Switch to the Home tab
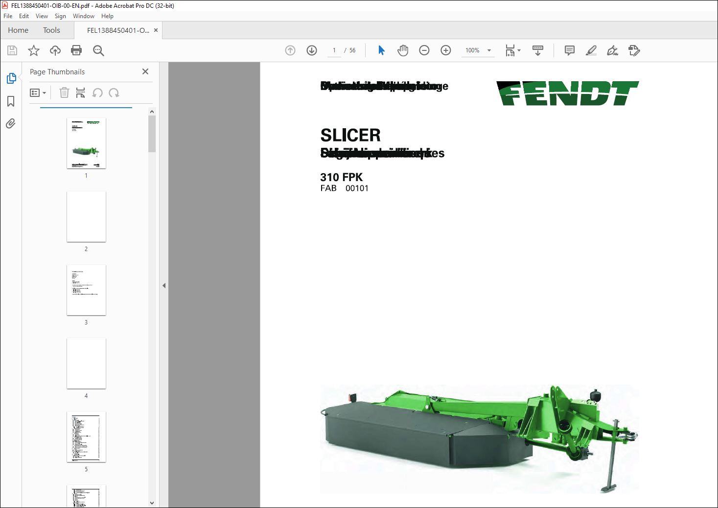The width and height of the screenshot is (718, 508). coord(18,30)
